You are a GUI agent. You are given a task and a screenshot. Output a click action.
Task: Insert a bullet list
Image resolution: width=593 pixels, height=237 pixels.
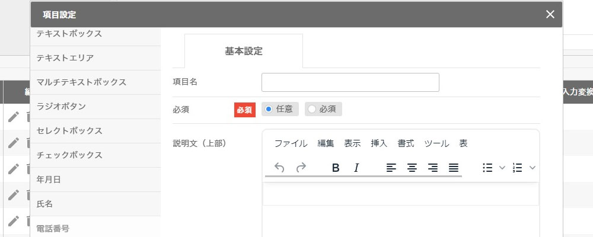click(x=487, y=168)
